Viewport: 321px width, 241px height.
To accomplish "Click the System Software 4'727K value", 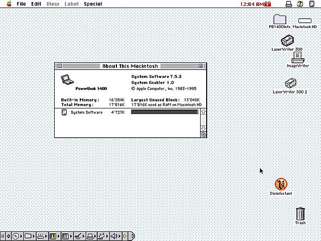I will click(x=118, y=112).
